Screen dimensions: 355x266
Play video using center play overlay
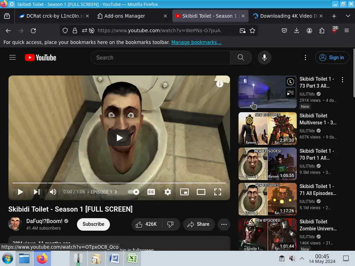(120, 138)
